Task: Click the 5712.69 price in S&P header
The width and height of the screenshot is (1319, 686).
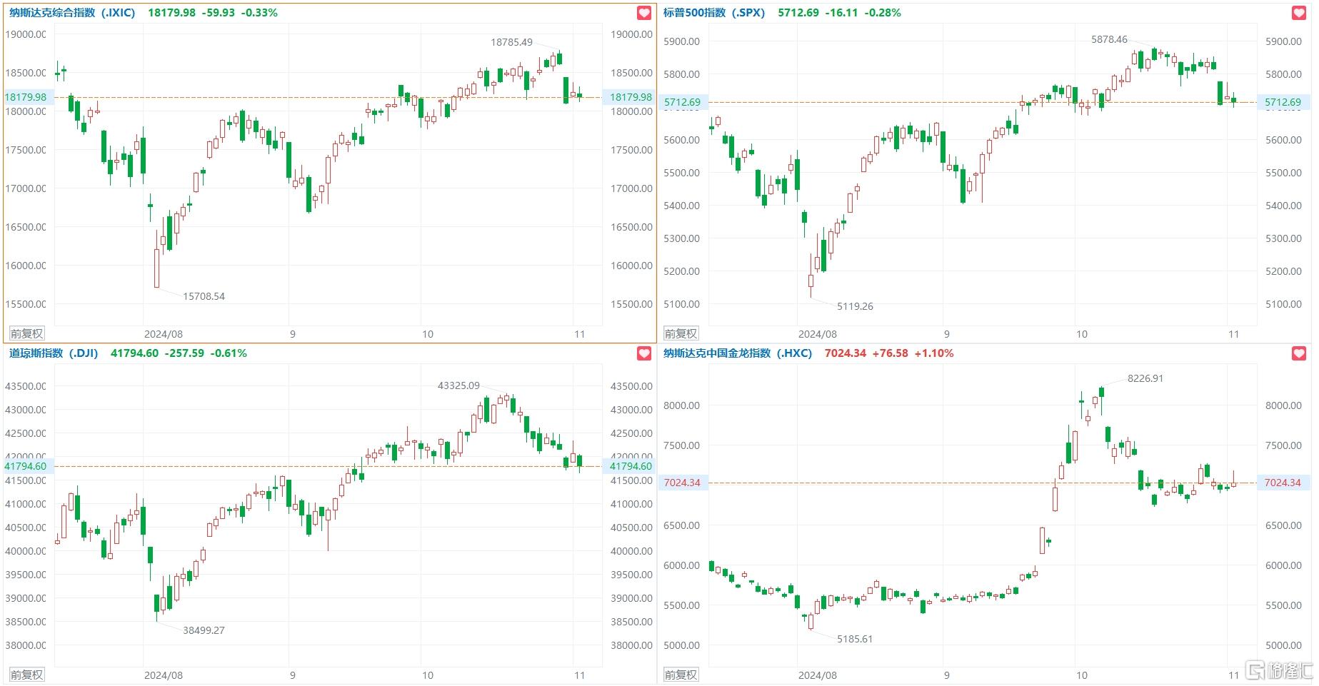Action: pyautogui.click(x=798, y=13)
